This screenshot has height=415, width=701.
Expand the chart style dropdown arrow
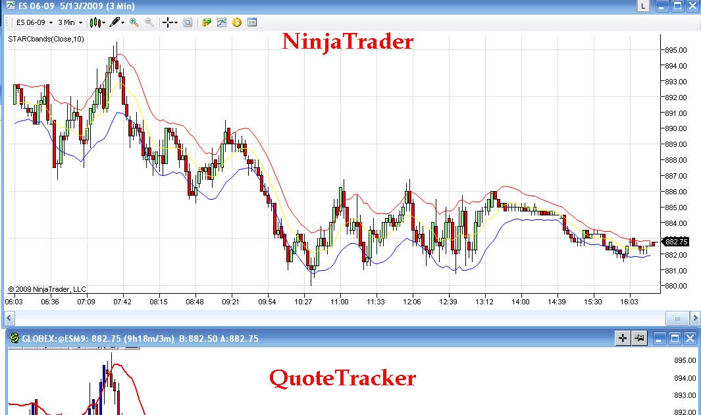104,23
